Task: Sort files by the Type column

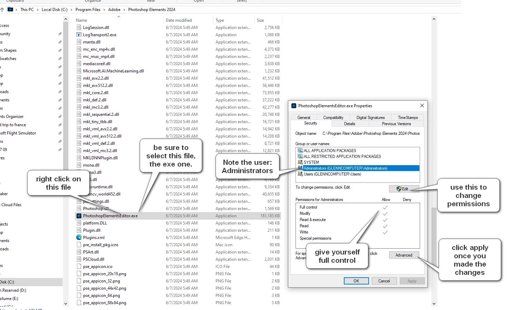Action: click(234, 20)
